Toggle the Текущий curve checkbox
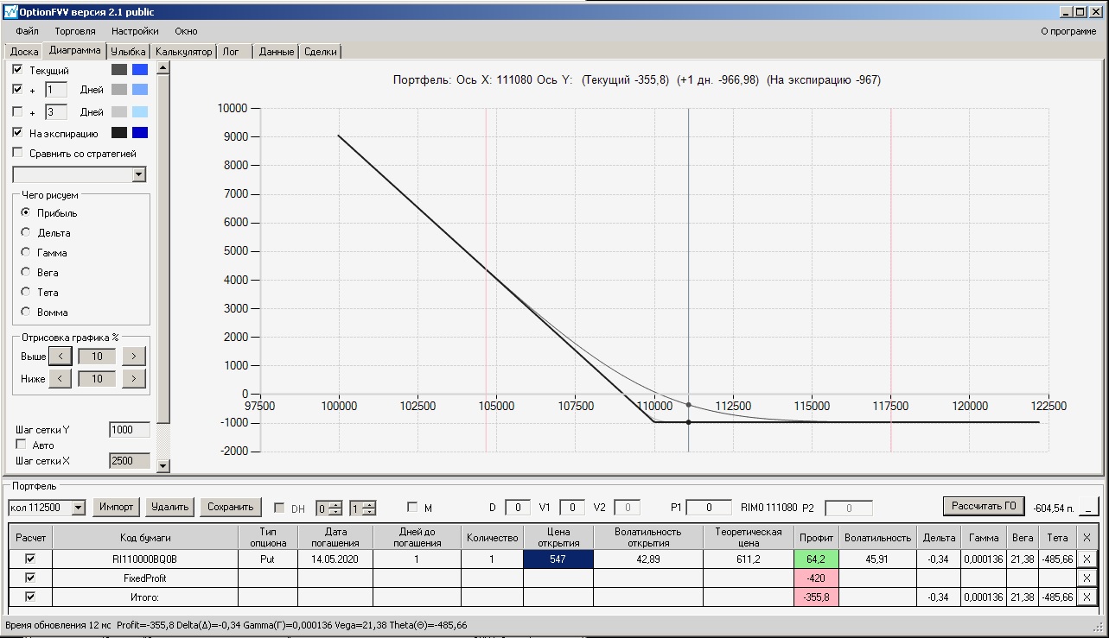Screen dimensions: 1109x638 18,69
